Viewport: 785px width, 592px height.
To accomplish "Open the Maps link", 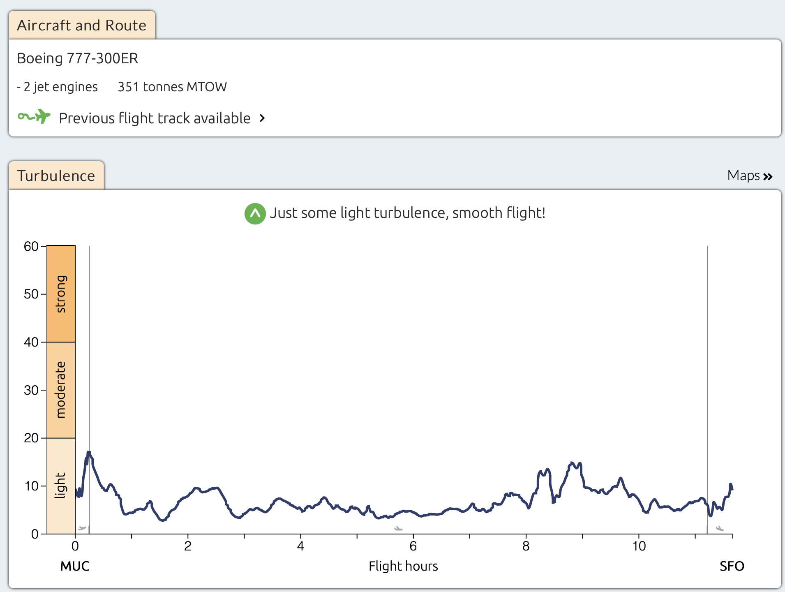I will click(743, 176).
